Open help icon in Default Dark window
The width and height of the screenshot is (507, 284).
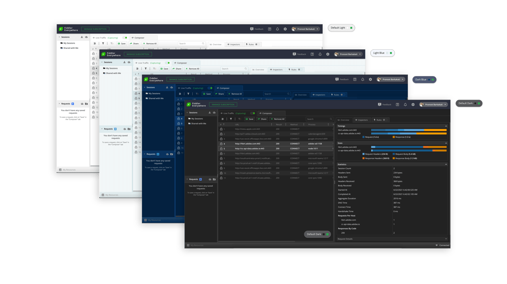coord(397,104)
